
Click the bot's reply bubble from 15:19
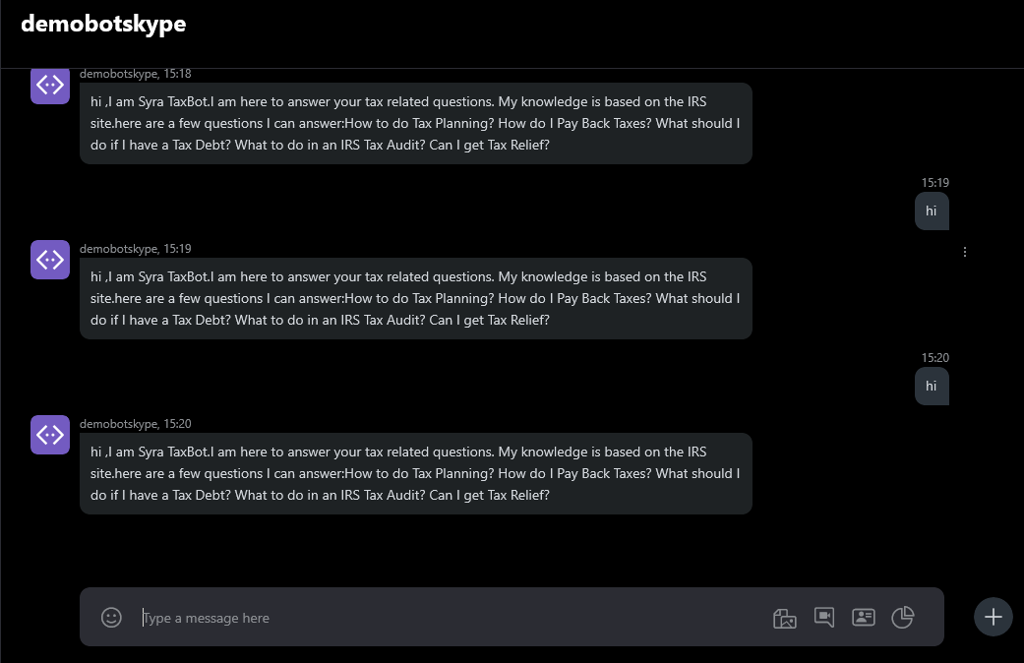(415, 299)
